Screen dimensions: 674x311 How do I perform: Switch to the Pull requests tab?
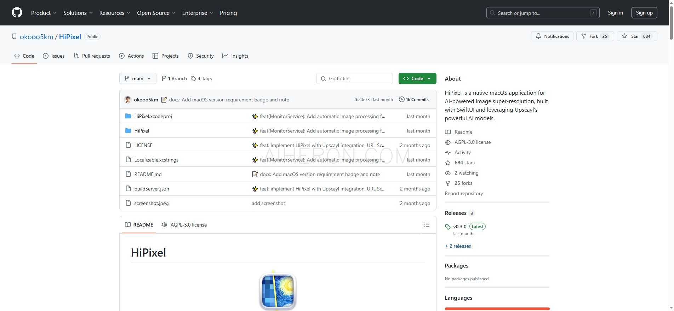pyautogui.click(x=92, y=56)
